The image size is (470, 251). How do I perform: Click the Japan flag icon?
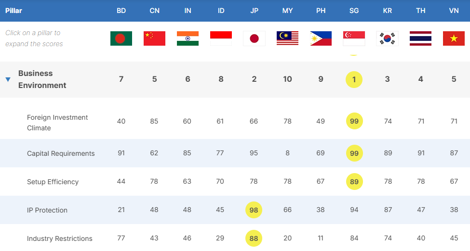click(254, 38)
